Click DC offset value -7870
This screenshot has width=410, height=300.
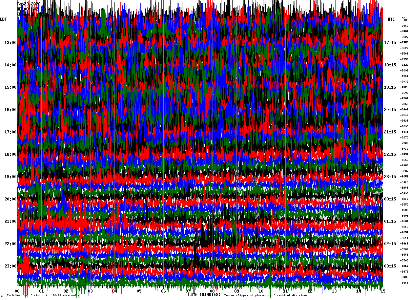405,137
